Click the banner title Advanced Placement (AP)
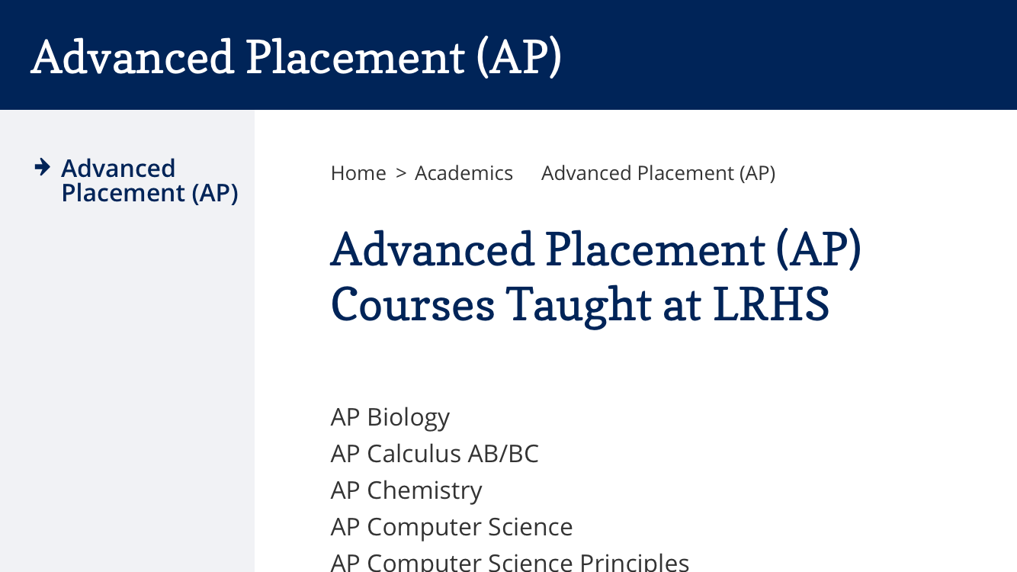This screenshot has width=1017, height=572. point(296,56)
